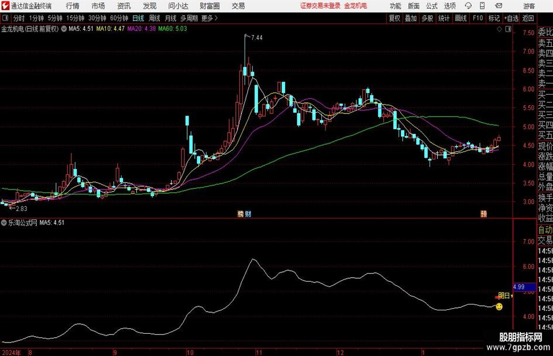Image resolution: width=553 pixels, height=356 pixels.
Task: Click the MA5: 4.51 main chart label
Action: pyautogui.click(x=81, y=29)
